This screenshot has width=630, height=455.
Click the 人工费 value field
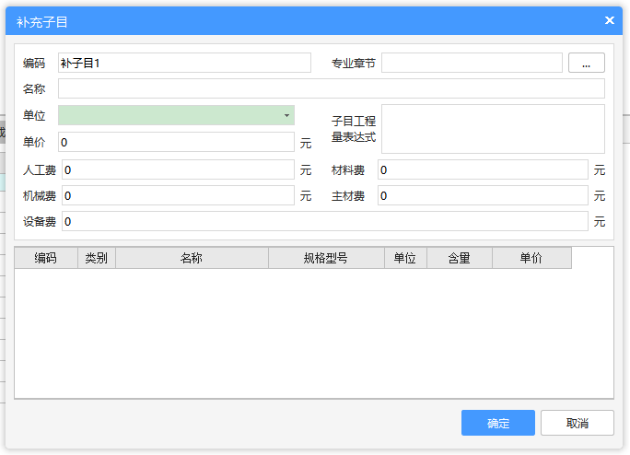[x=178, y=170]
